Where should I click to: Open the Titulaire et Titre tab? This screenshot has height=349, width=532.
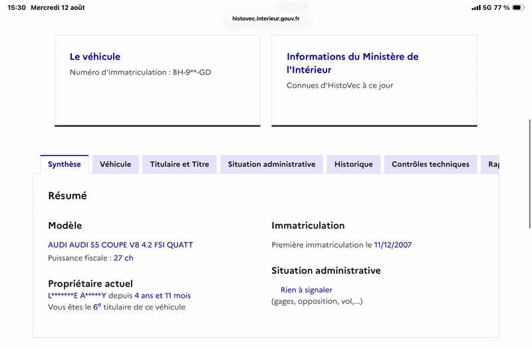click(x=180, y=164)
